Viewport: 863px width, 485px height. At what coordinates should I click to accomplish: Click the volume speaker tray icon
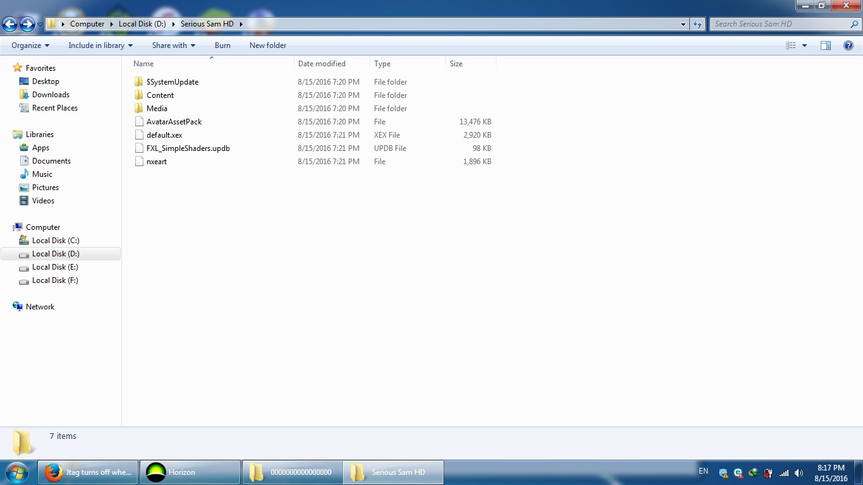point(799,473)
